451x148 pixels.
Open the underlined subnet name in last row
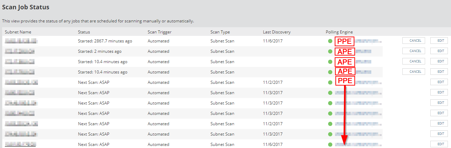point(21,145)
